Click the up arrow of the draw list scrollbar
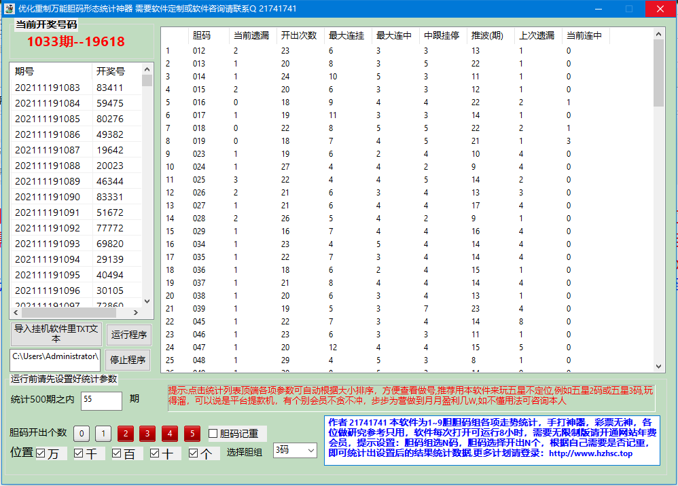Image resolution: width=678 pixels, height=486 pixels. [x=147, y=70]
